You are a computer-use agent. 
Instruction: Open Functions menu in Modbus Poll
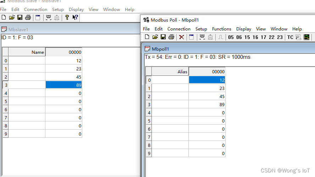tap(222, 29)
